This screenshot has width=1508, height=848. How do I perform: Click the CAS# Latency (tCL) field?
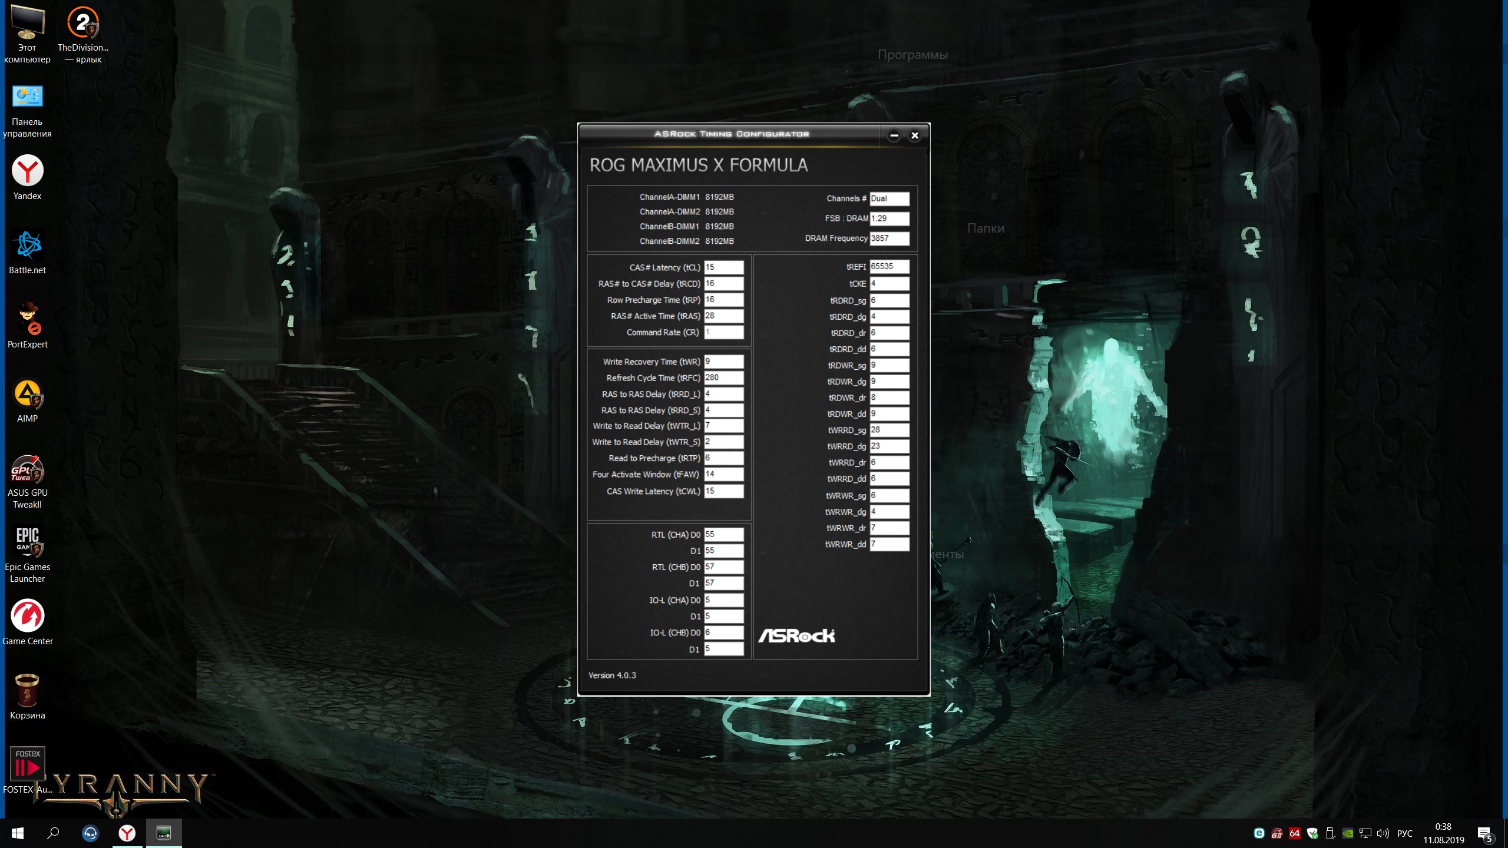(724, 267)
